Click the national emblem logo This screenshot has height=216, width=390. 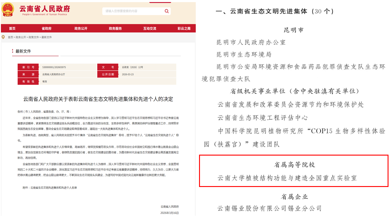(8, 10)
